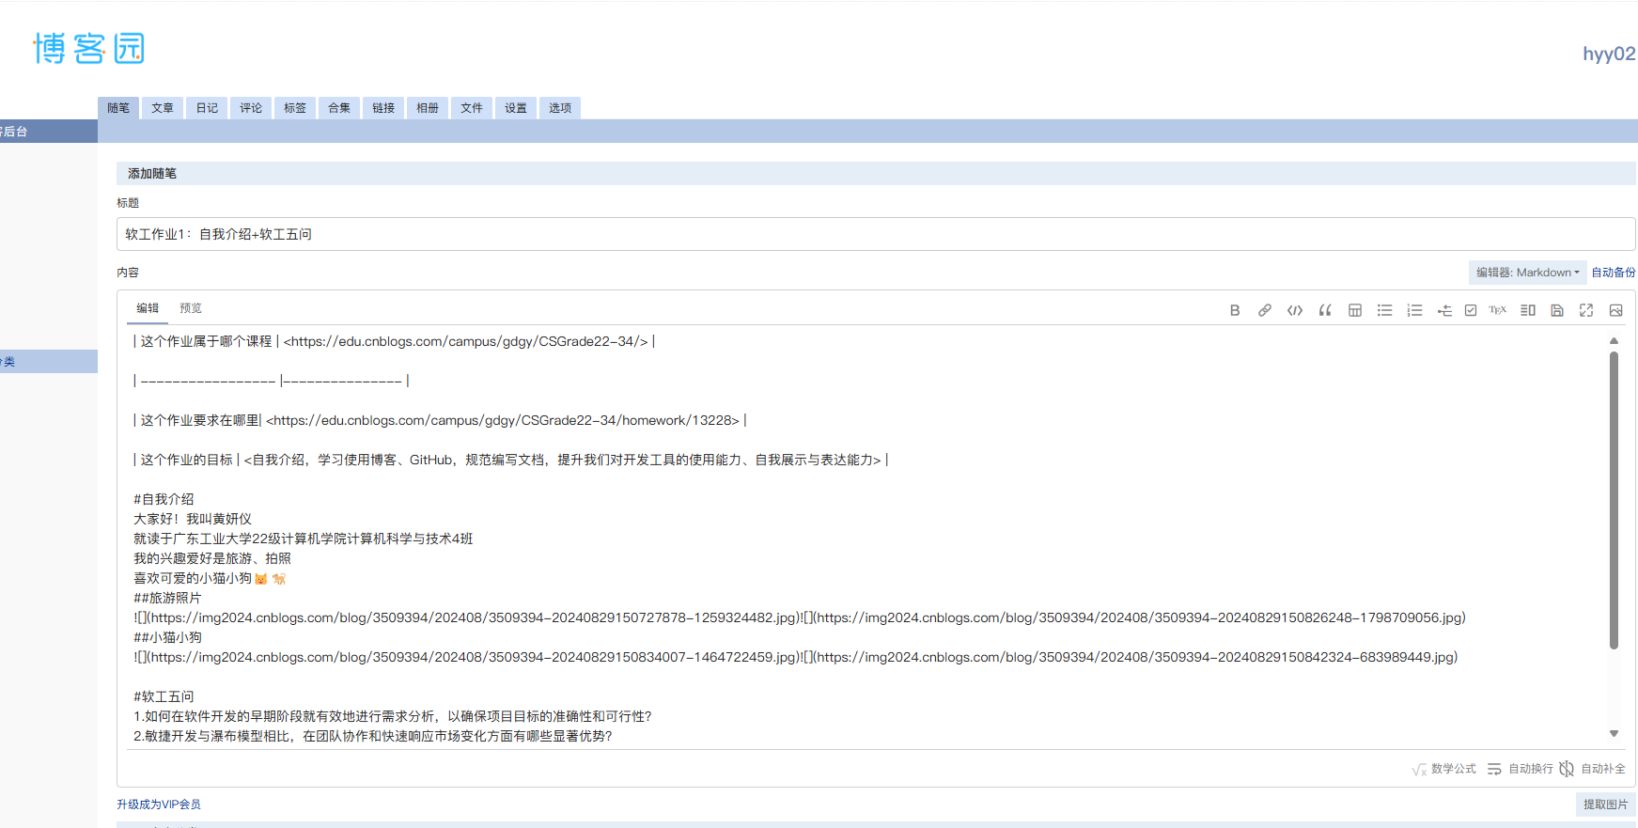Apply bold formatting in the editor toolbar
This screenshot has width=1638, height=828.
[1235, 310]
